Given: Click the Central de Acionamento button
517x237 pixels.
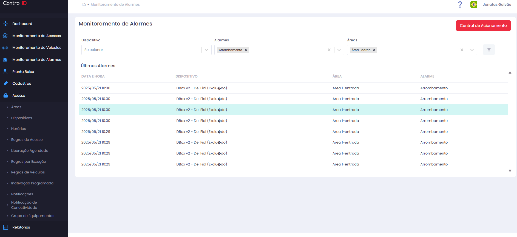Looking at the screenshot, I should tap(483, 25).
